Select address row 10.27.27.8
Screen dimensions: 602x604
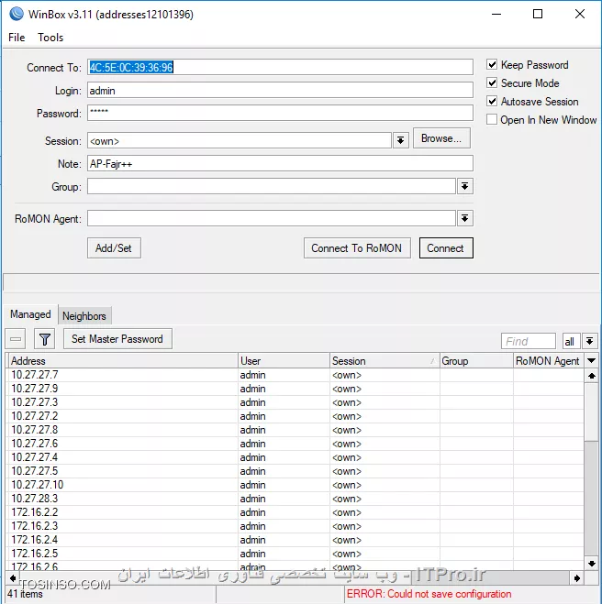[x=295, y=430]
